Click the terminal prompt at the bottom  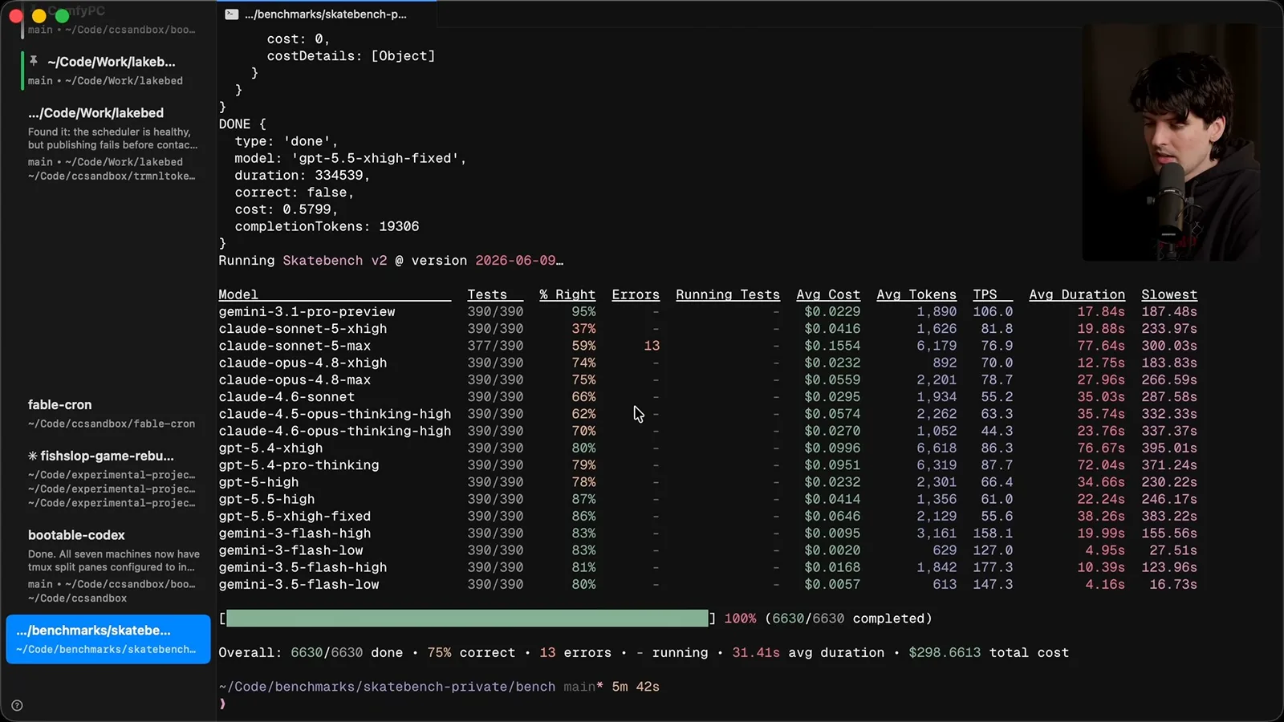222,704
